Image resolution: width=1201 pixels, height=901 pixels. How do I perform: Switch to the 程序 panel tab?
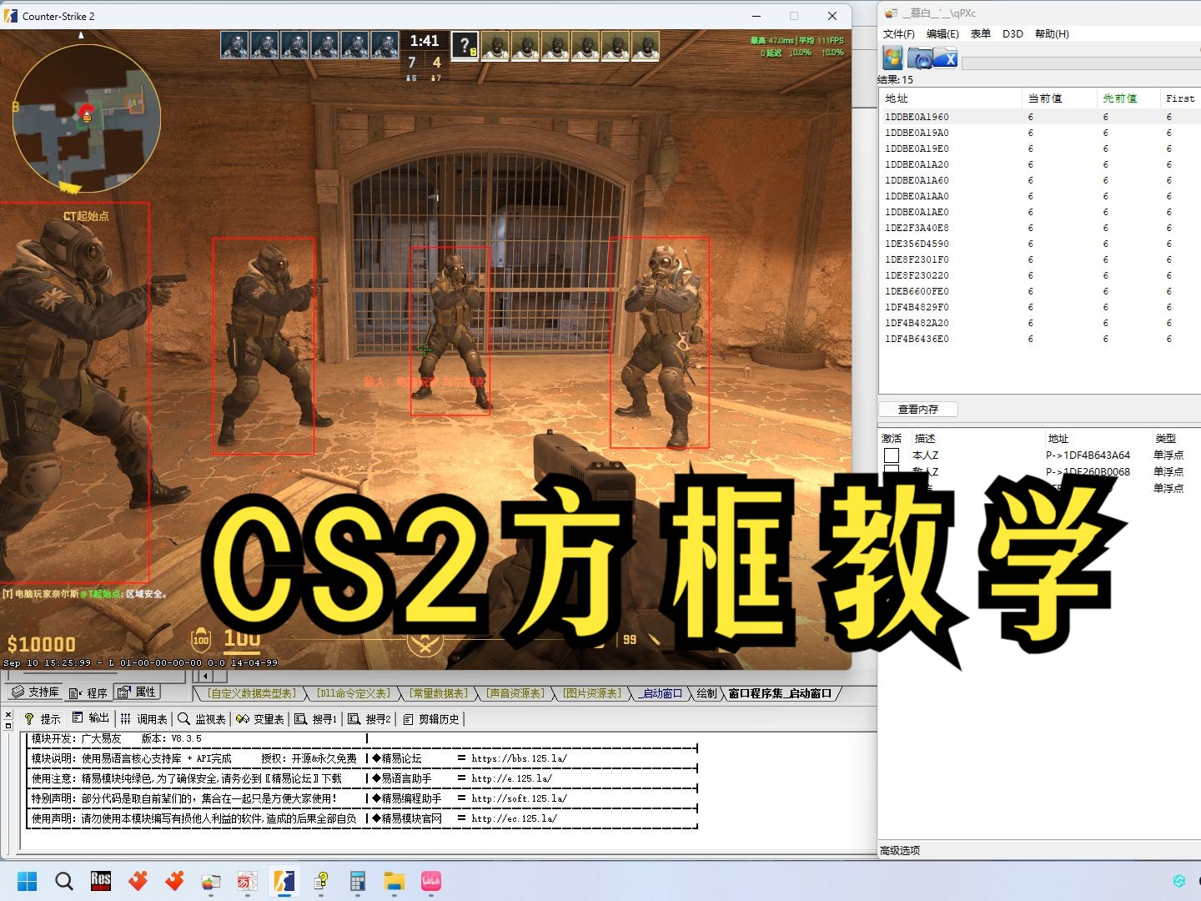coord(88,692)
